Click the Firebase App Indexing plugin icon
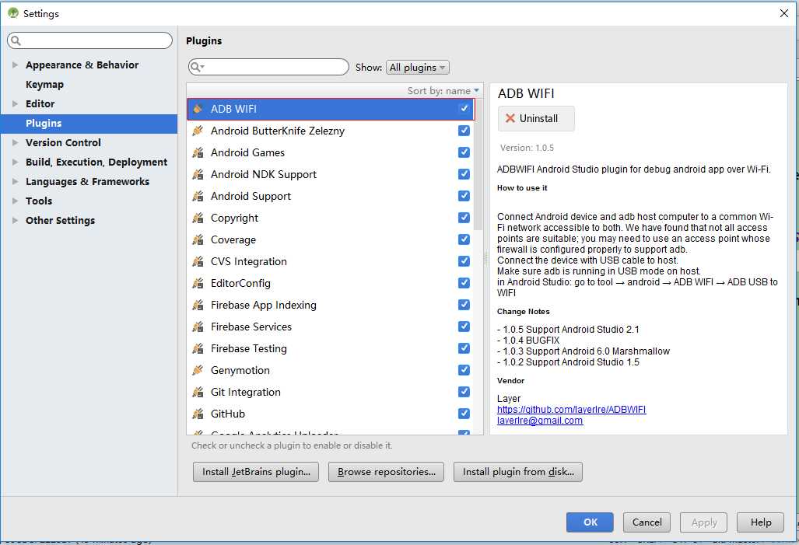The image size is (799, 545). [x=198, y=305]
